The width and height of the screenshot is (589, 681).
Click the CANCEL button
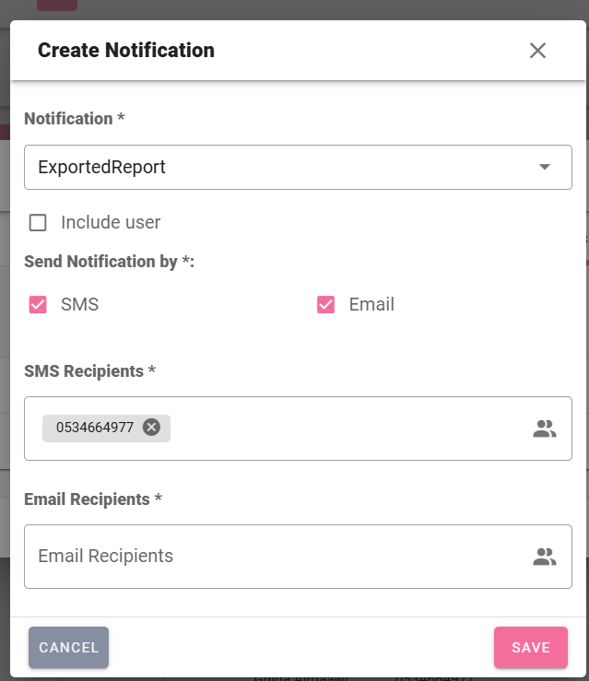[x=68, y=647]
